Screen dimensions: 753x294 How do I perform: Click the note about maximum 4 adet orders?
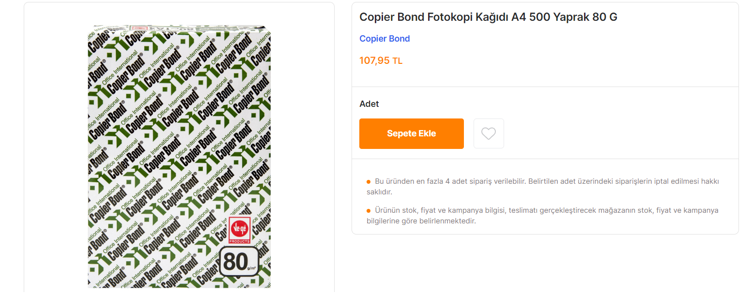pyautogui.click(x=542, y=187)
